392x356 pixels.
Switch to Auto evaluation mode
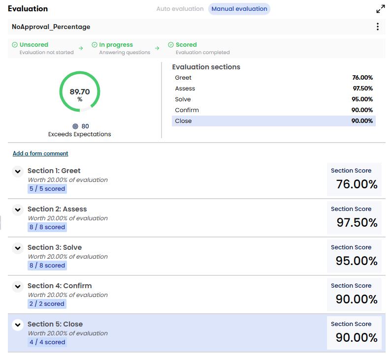point(180,9)
